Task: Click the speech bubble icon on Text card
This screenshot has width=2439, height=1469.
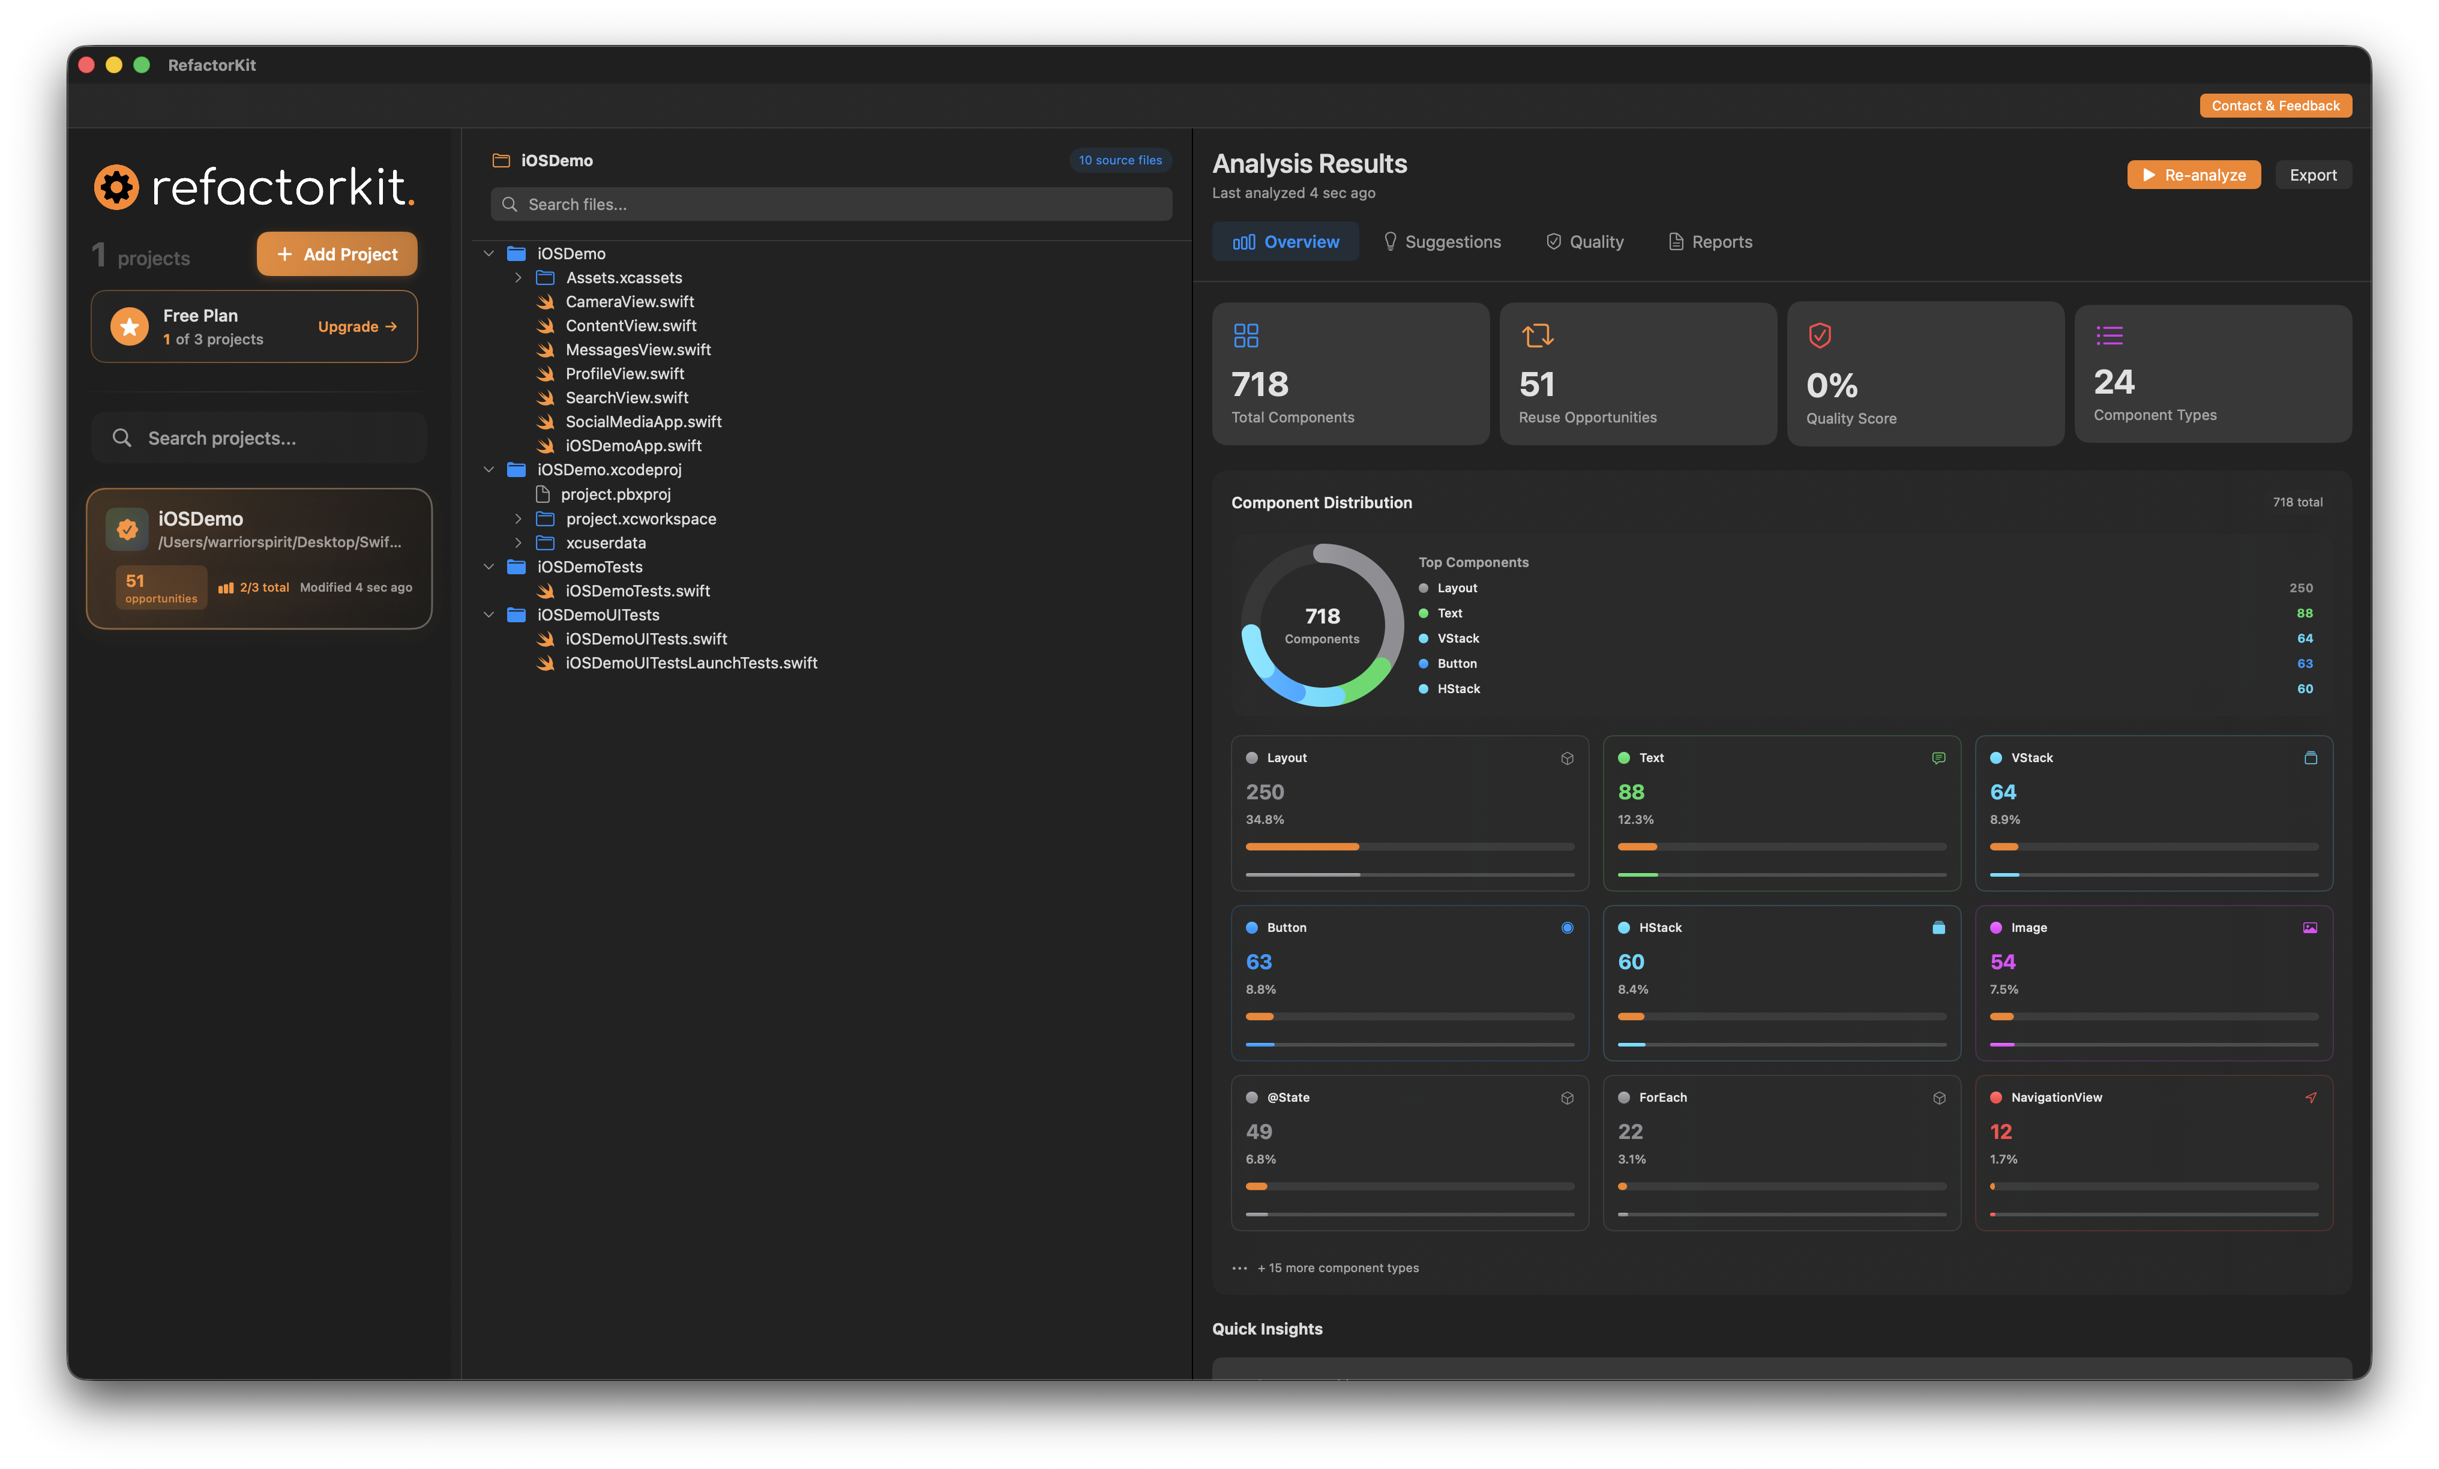Action: (1938, 759)
